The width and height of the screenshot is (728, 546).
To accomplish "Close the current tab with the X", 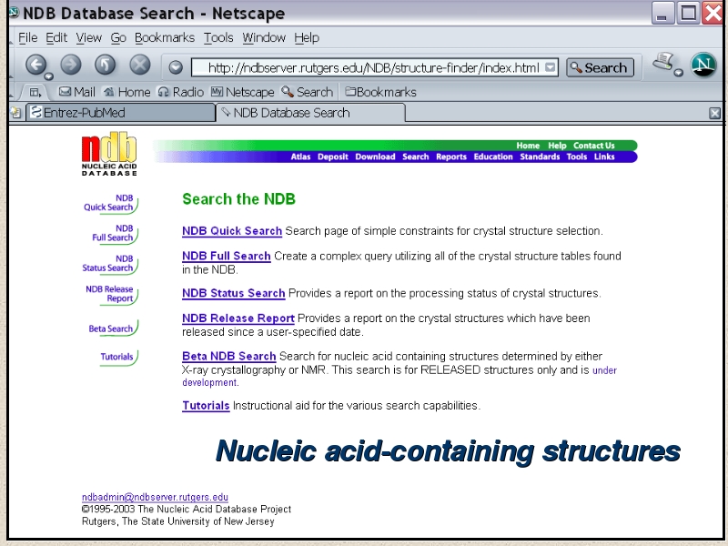I will (715, 113).
